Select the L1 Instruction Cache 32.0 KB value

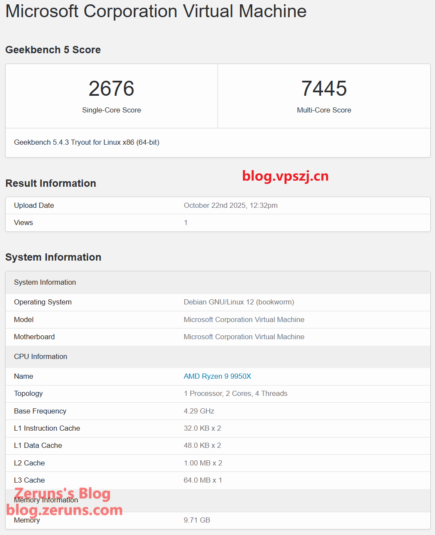pos(202,428)
